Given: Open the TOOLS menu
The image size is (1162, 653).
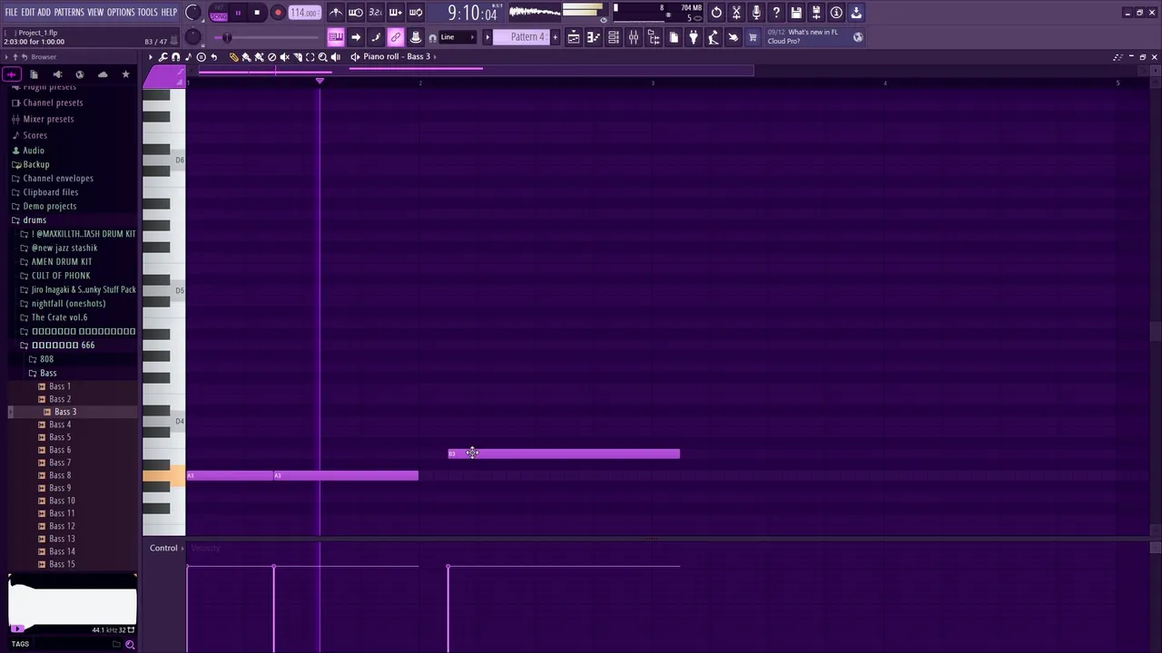Looking at the screenshot, I should click(147, 13).
